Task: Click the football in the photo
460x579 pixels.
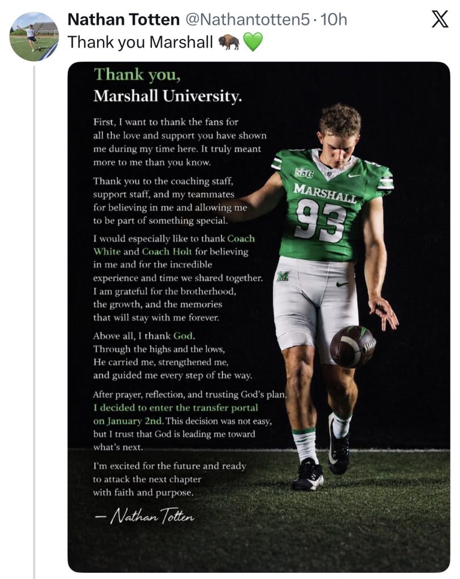Action: pyautogui.click(x=352, y=346)
